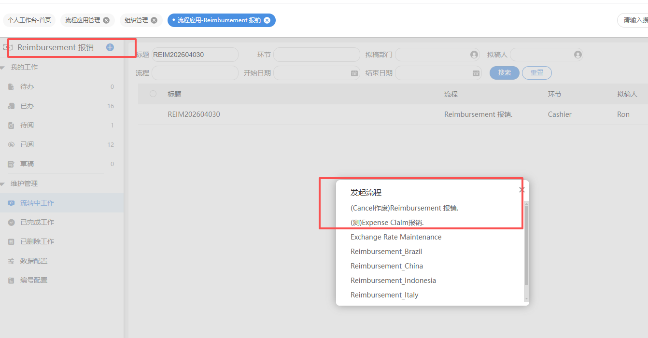Switch to 流程应用管理 tab
Viewport: 648px width, 338px height.
click(x=83, y=20)
